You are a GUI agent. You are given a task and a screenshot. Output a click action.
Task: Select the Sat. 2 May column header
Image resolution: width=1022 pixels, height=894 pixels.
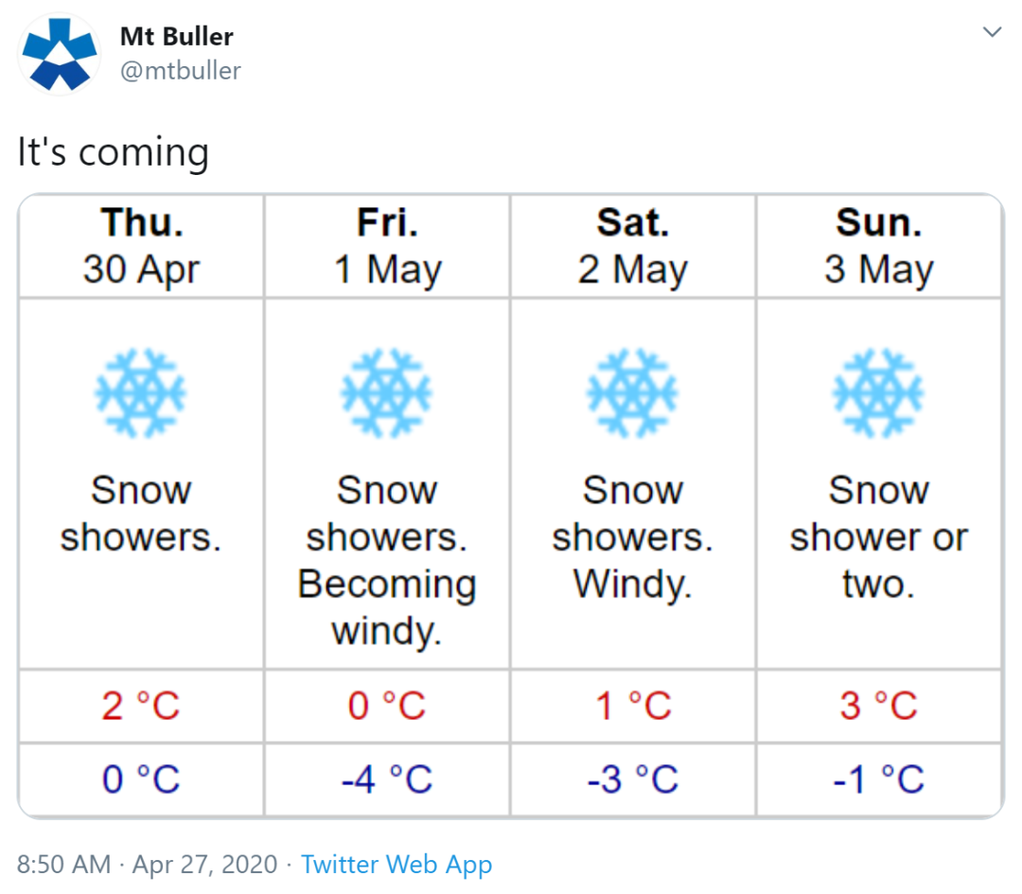[633, 246]
